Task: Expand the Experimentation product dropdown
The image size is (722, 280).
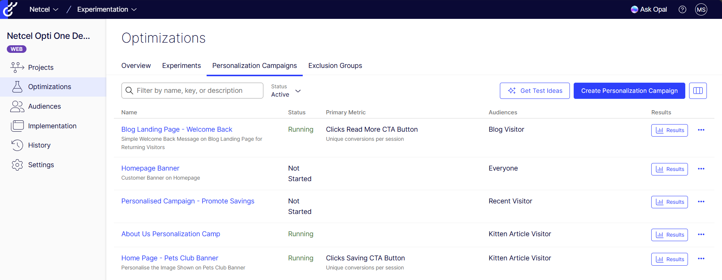Action: tap(107, 9)
